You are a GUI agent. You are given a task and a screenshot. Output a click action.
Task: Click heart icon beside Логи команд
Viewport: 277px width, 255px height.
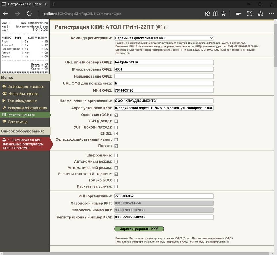tap(4, 122)
